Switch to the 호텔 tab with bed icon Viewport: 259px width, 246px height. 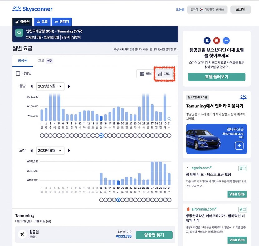pyautogui.click(x=42, y=22)
